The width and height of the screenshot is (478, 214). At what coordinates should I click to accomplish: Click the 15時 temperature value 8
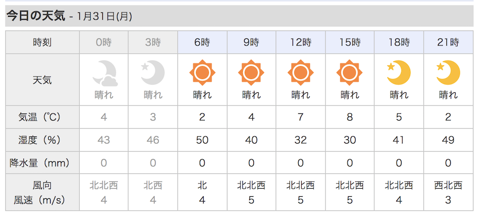coord(350,117)
